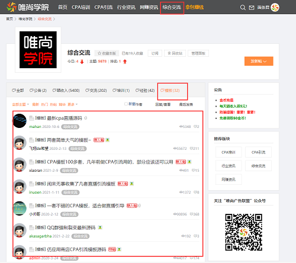The image size is (296, 263).
Task: Click the 小帅哥 author avatar
Action: (x=20, y=209)
